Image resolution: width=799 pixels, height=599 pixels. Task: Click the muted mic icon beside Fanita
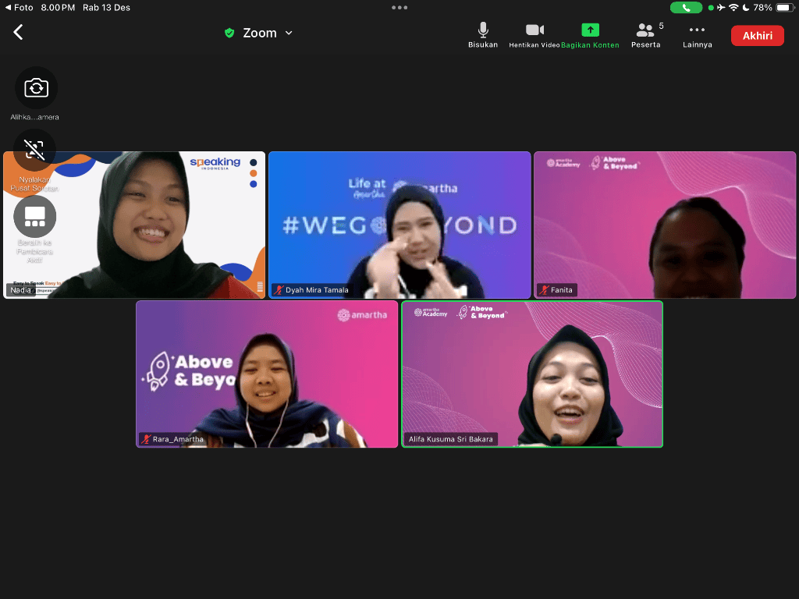click(x=544, y=290)
